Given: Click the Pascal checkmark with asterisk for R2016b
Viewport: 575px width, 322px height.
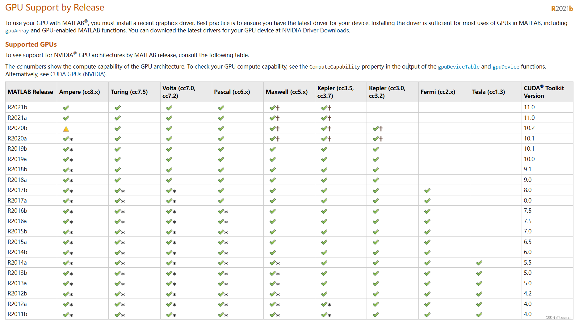Looking at the screenshot, I should coord(223,211).
